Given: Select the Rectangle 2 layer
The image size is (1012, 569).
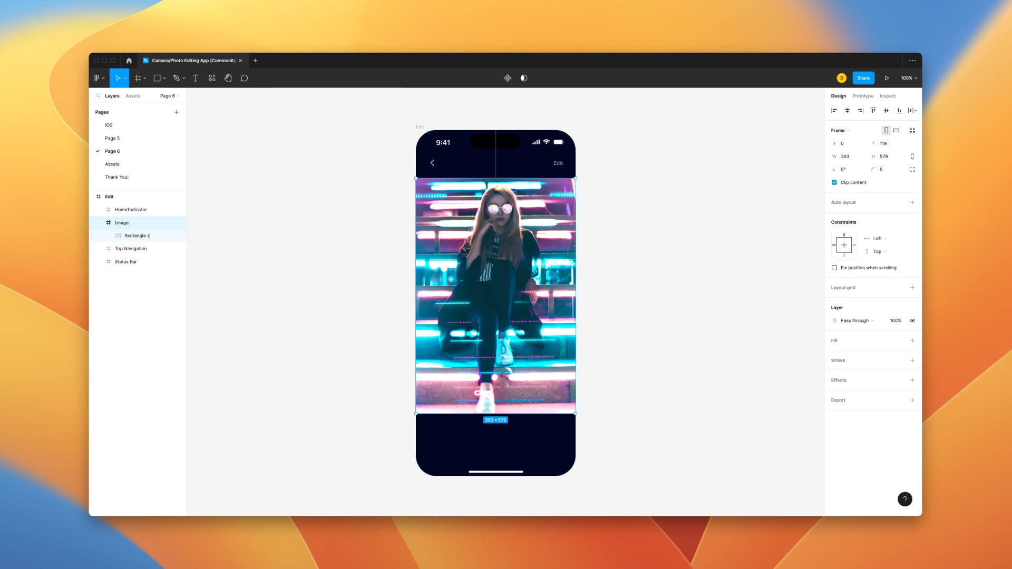Looking at the screenshot, I should tap(138, 236).
